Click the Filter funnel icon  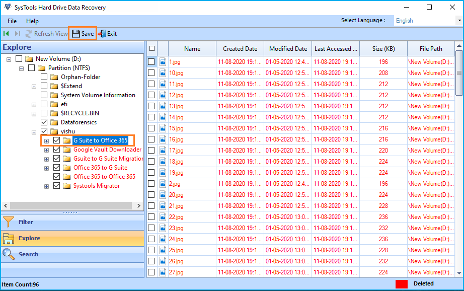tap(8, 222)
